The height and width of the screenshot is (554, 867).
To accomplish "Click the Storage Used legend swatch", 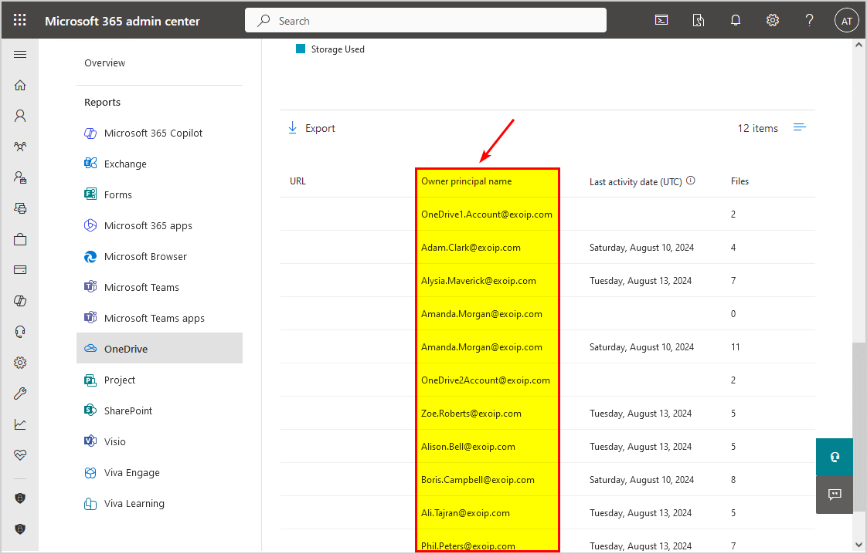I will 301,49.
